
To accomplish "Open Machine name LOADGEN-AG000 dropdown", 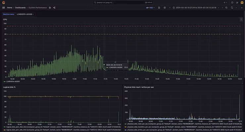I will (25, 14).
